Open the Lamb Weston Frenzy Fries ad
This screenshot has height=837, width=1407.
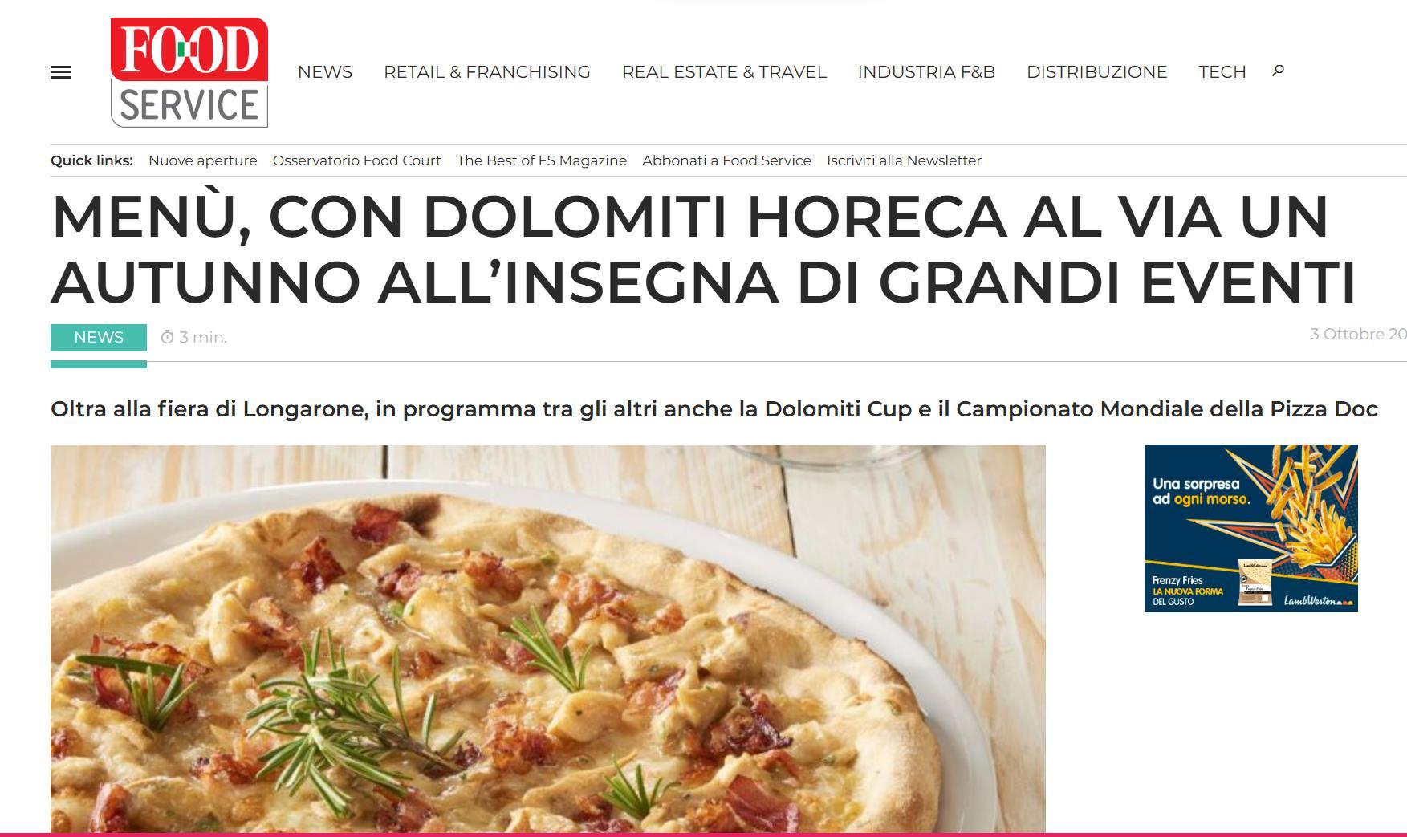(x=1250, y=528)
